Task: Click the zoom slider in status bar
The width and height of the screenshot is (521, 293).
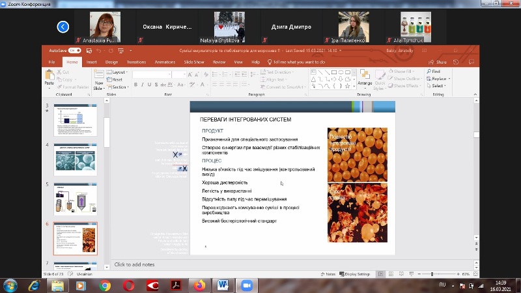Action: 432,274
